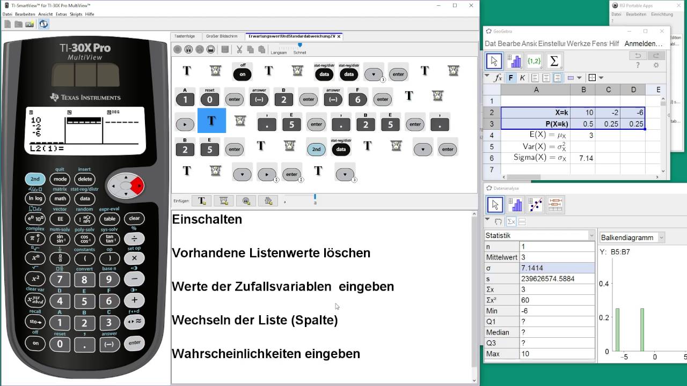Switch to the Großer Bildschirm tab
687x386 pixels.
(222, 36)
